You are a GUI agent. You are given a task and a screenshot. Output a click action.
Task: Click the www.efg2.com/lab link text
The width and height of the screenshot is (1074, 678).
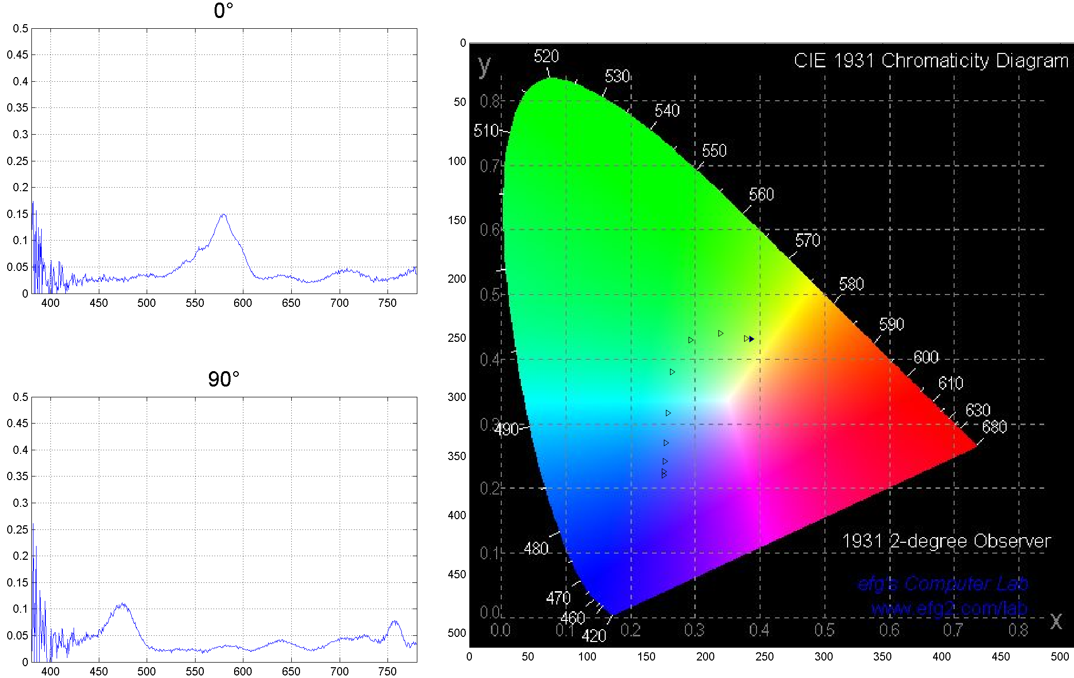click(x=949, y=609)
